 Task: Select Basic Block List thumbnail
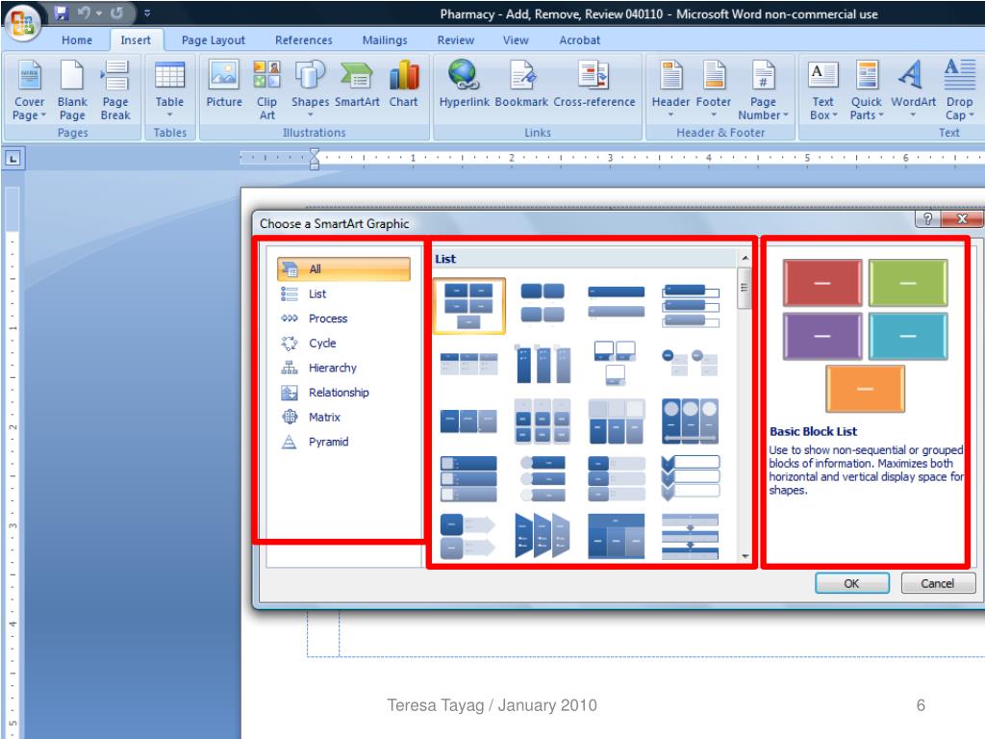click(x=468, y=305)
